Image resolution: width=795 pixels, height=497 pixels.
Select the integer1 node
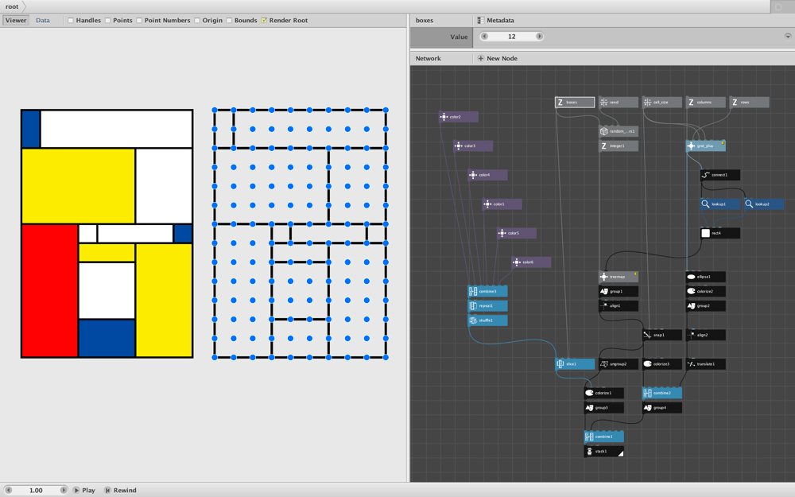pos(618,146)
